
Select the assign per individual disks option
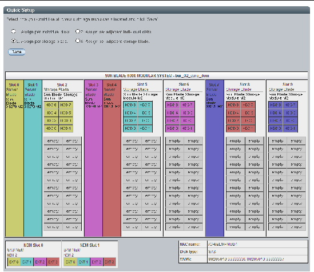tap(13, 31)
